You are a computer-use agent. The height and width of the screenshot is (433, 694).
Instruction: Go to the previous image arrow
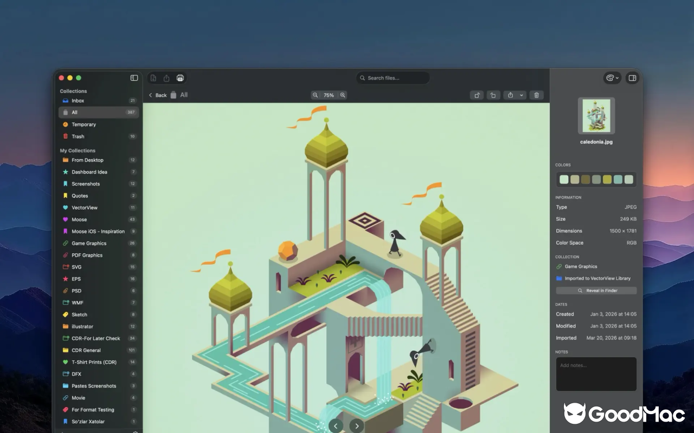click(336, 426)
